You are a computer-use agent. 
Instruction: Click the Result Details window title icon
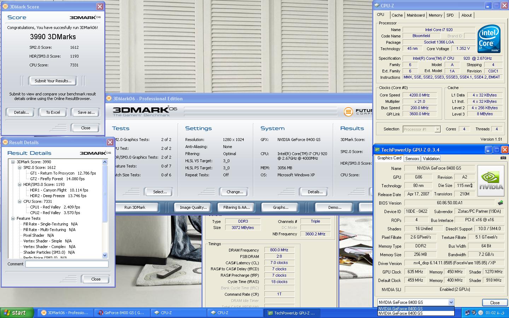[5, 142]
